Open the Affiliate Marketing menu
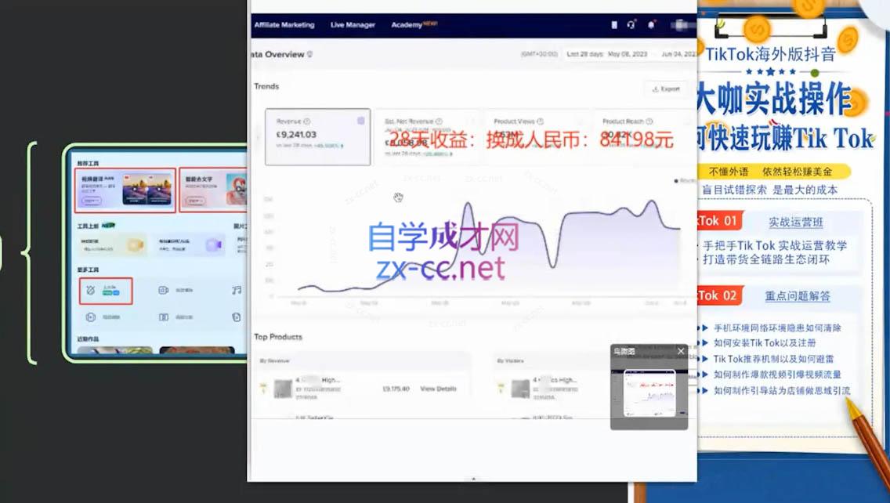This screenshot has height=503, width=890. (x=284, y=25)
